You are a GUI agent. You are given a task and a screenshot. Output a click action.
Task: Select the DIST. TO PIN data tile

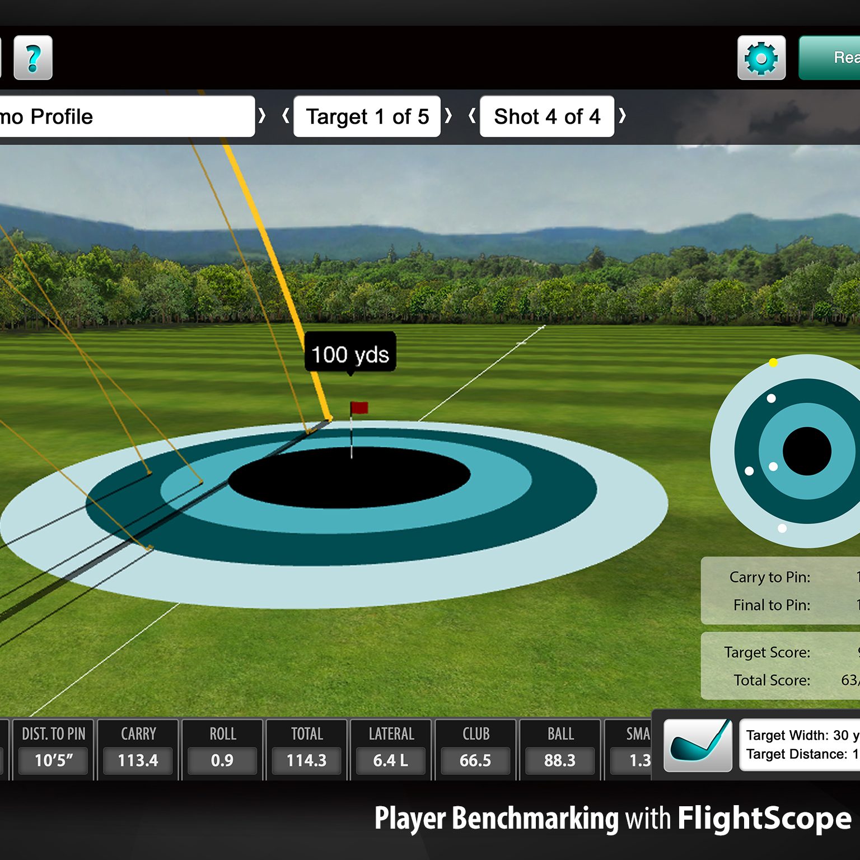pos(54,749)
